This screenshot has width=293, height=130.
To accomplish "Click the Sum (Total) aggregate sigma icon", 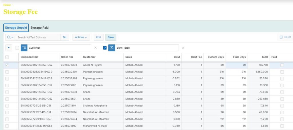I will point(112,48).
